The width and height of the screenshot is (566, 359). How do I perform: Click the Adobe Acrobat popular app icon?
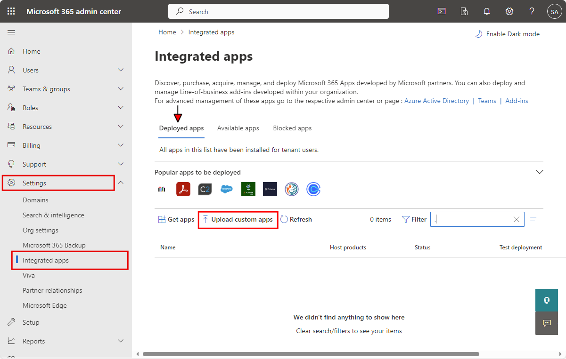[x=183, y=189]
